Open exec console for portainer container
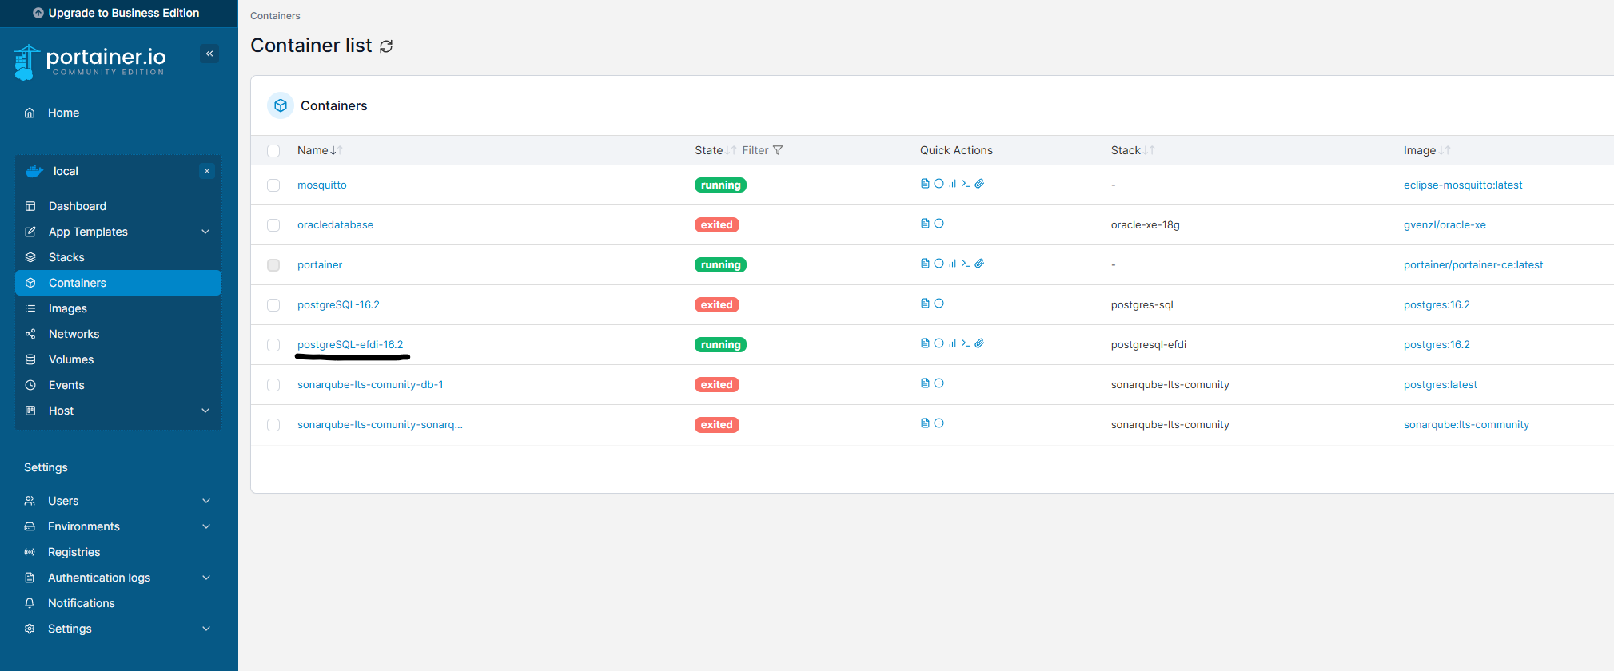Viewport: 1614px width, 671px height. pos(966,264)
